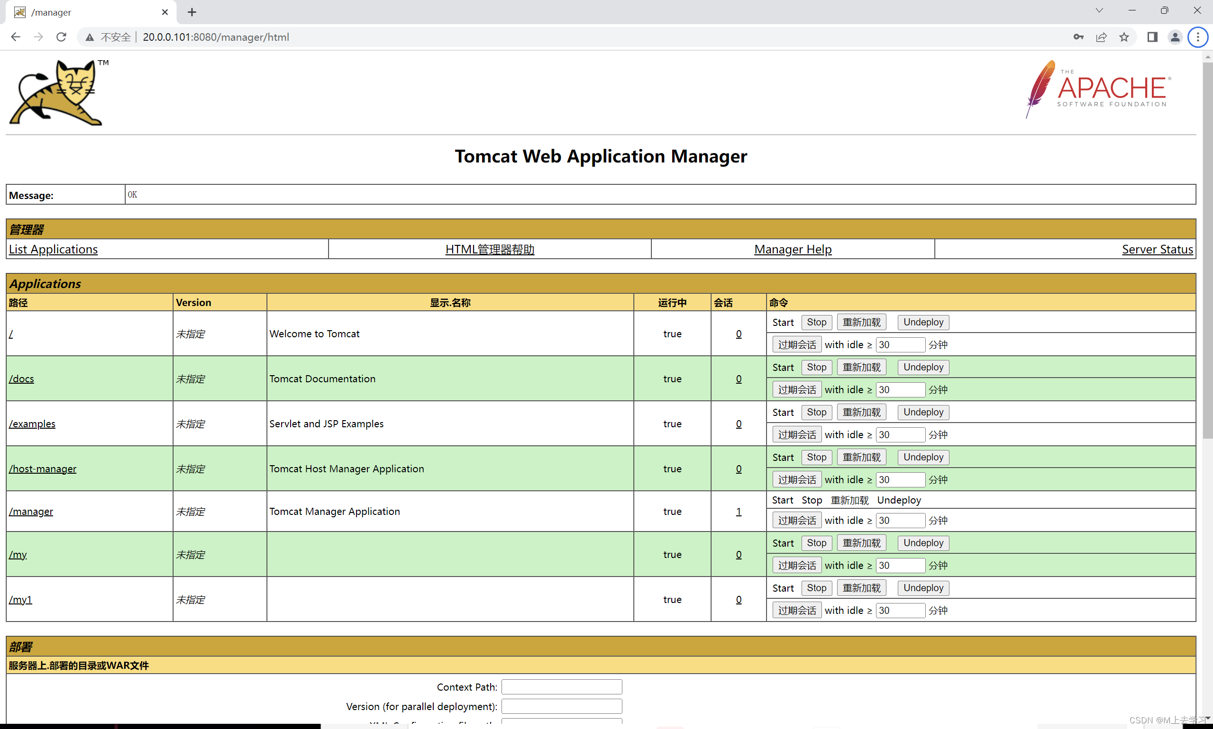Screen dimensions: 1213x729
Task: Stop the Tomcat Documentation application
Action: (816, 367)
